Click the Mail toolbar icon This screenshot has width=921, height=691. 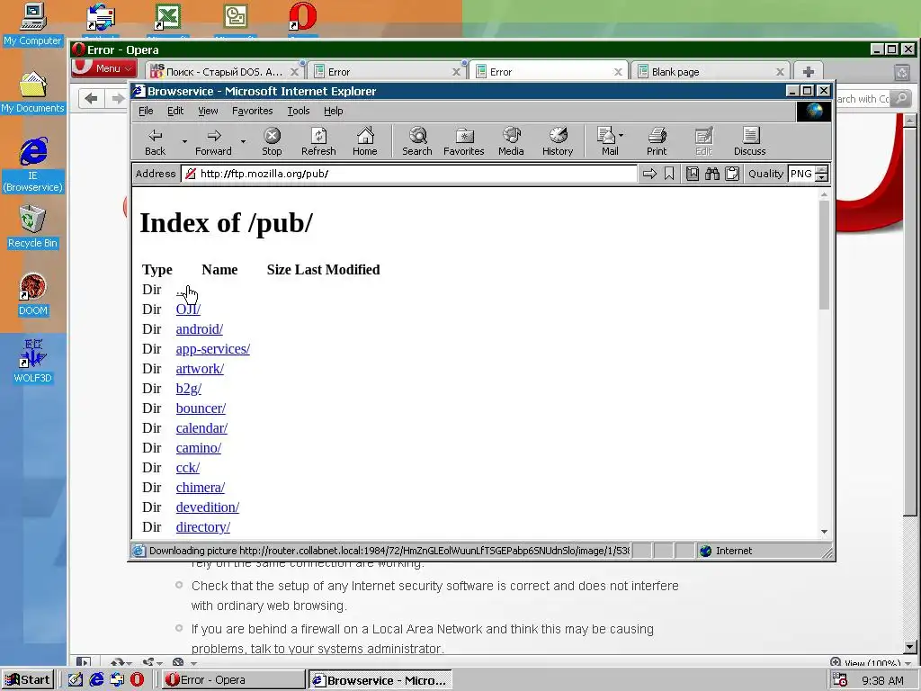pyautogui.click(x=605, y=142)
